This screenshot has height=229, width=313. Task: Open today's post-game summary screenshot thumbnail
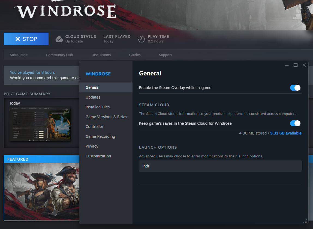(x=40, y=124)
